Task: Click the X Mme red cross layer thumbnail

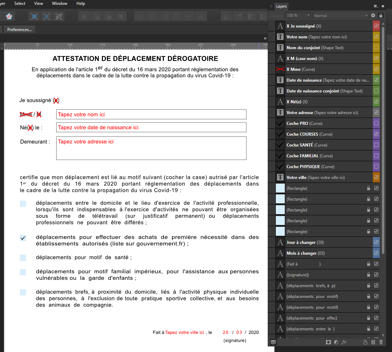Action: click(x=280, y=69)
